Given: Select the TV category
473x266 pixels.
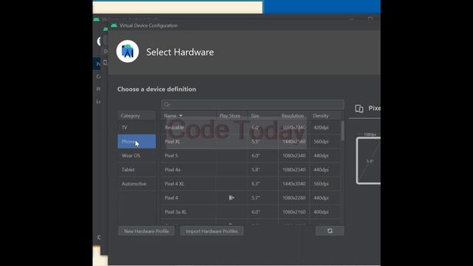Looking at the screenshot, I should [x=137, y=127].
